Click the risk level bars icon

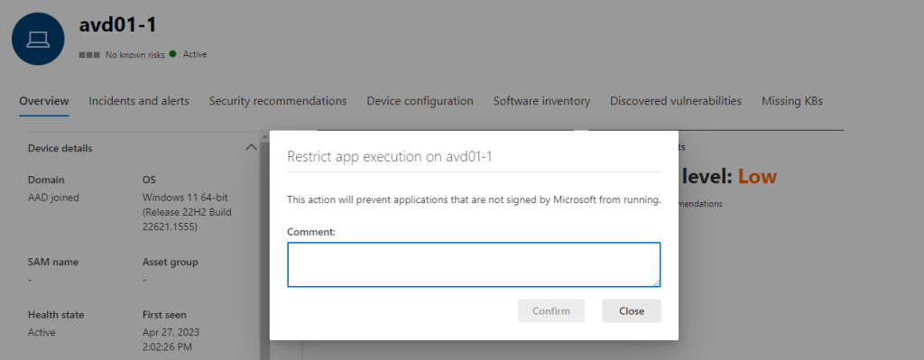point(89,55)
